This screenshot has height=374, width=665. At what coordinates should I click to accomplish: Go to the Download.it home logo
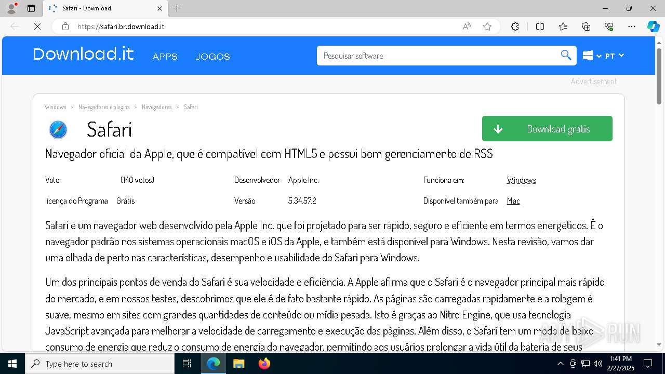[x=84, y=54]
